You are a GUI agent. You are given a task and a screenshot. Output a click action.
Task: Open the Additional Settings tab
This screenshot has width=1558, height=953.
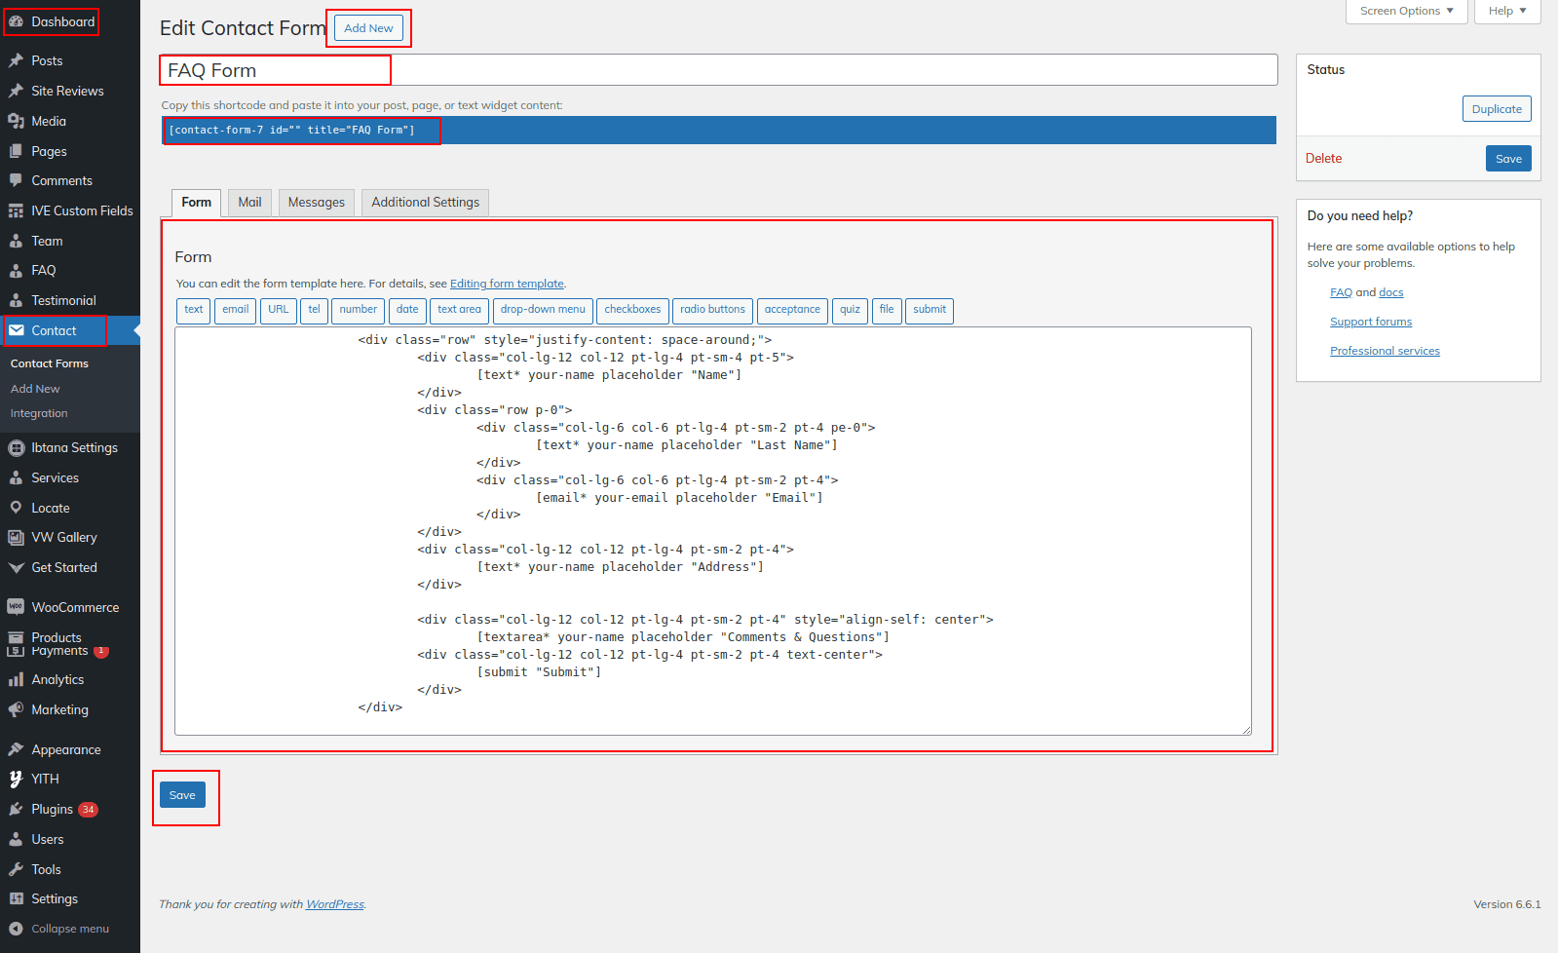pyautogui.click(x=425, y=202)
